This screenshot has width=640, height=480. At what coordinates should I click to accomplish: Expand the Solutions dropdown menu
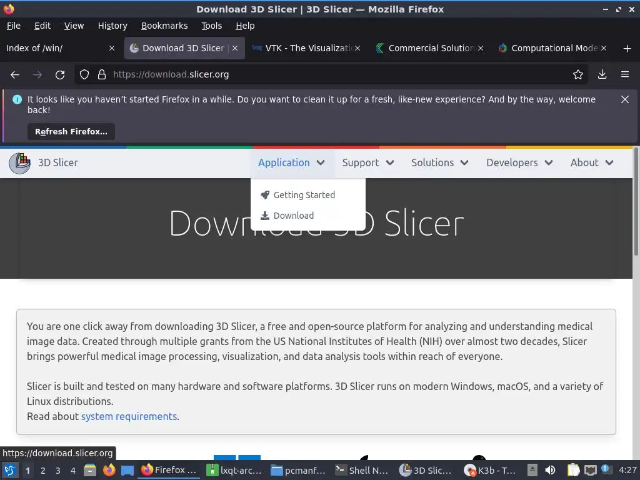439,163
